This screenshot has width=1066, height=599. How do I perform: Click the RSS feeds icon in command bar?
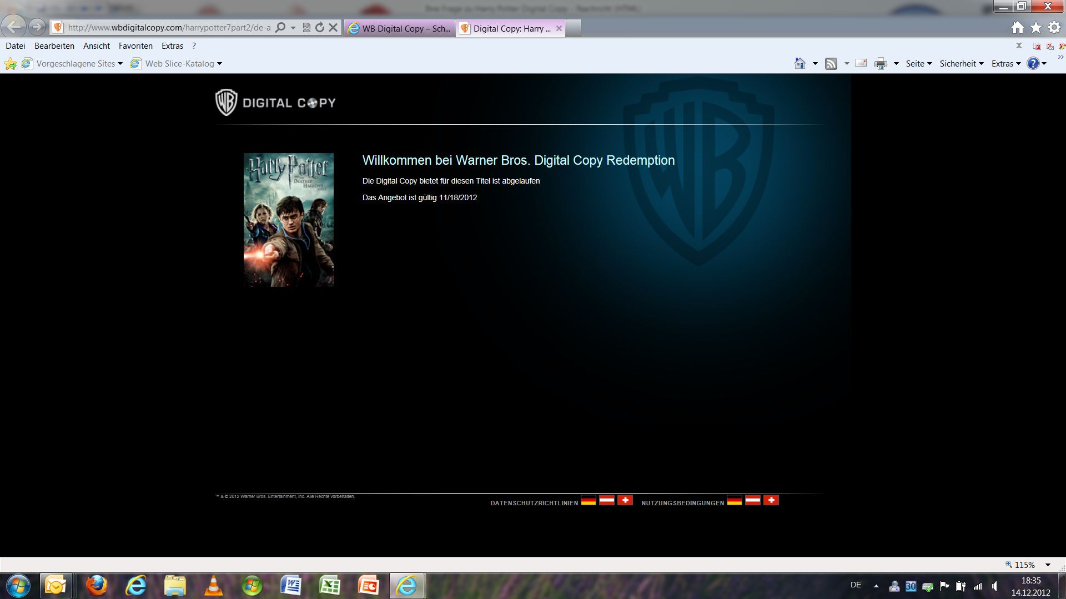point(831,64)
